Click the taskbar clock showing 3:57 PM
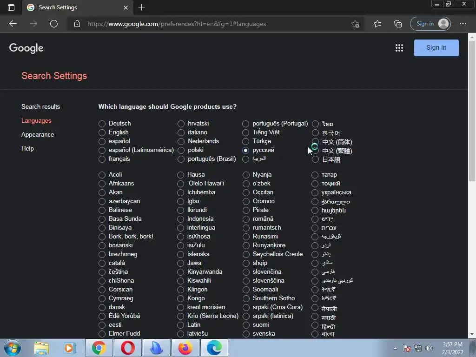Screen dimensions: 476x357 coord(452,348)
